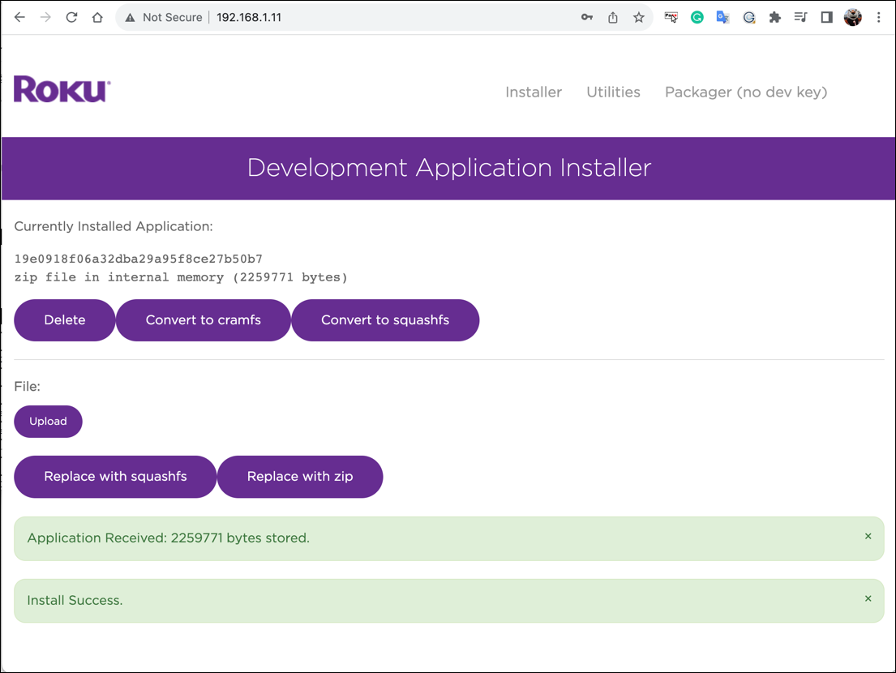Convert the installed app to squashfs
Screen dimensions: 896x673
click(385, 319)
